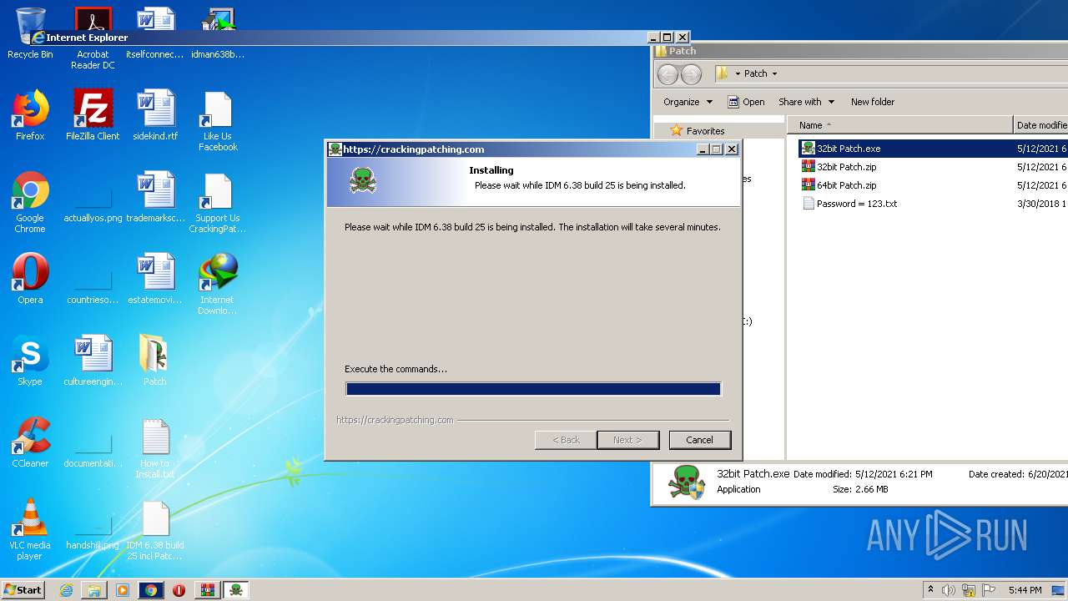Open sidekind.rtf document icon

pos(155,114)
